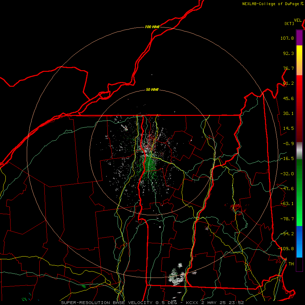Screen dimensions: 305x305
Task: Click the -32.0 velocity scale value
Action: point(287,174)
